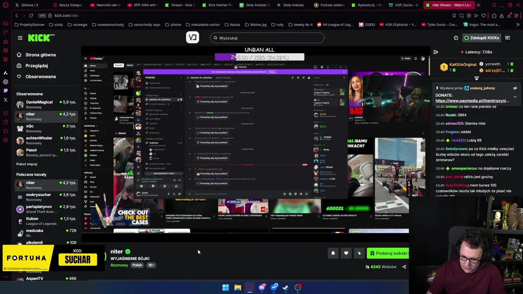Screen dimensions: 523x294
Task: Click the kick.com/niter address bar
Action: (67, 16)
